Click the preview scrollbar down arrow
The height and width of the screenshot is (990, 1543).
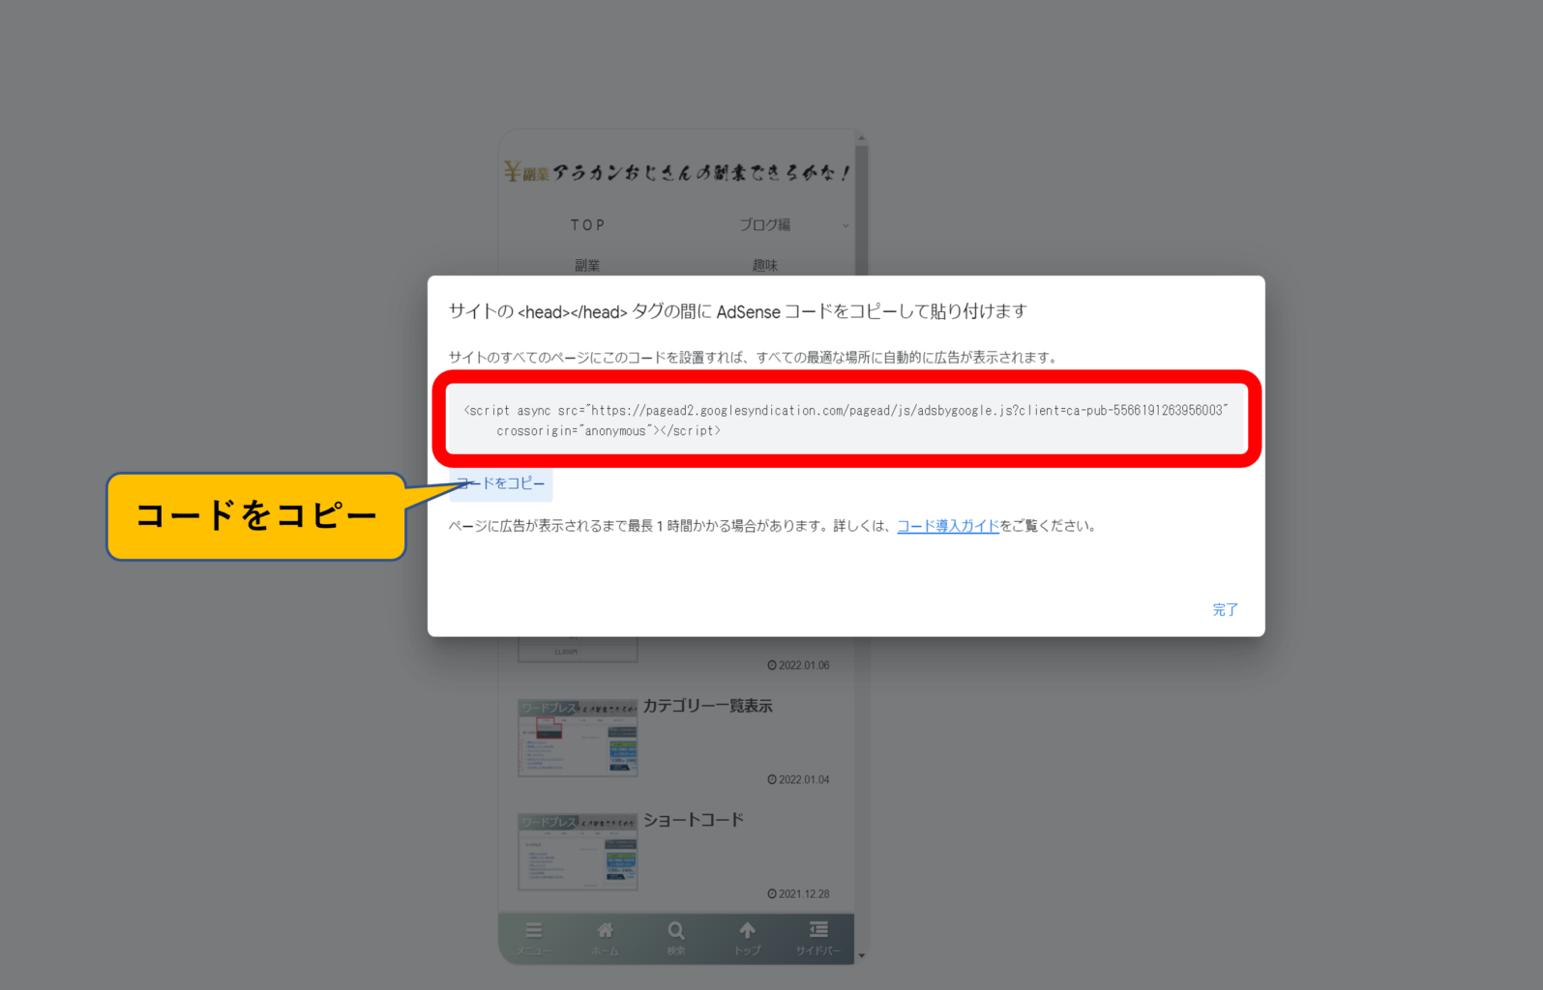(861, 956)
